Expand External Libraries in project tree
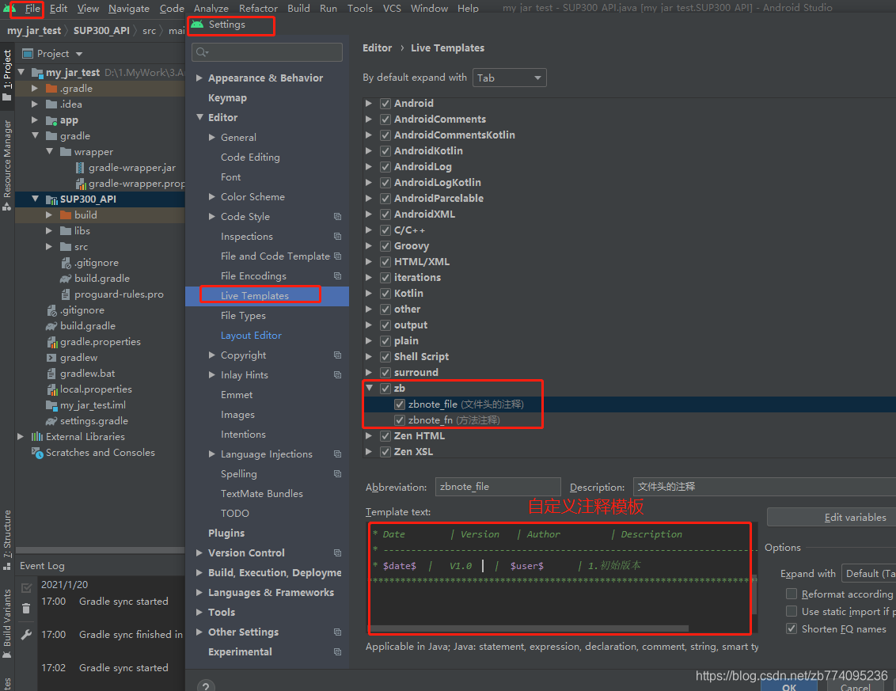 click(x=21, y=437)
